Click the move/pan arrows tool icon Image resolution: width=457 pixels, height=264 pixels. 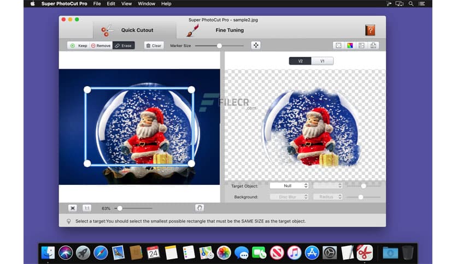coord(256,45)
